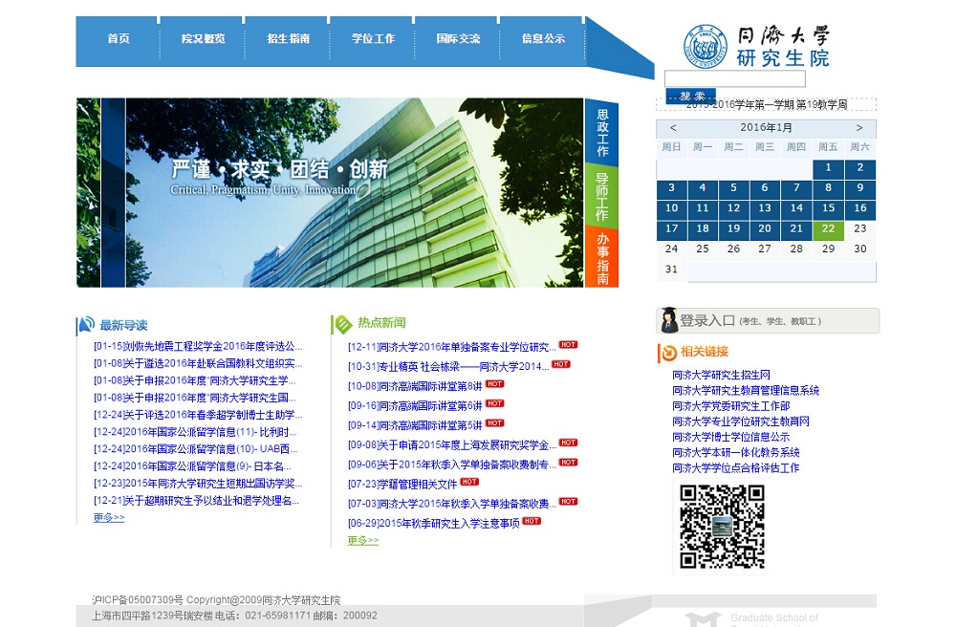
Task: Click the QR code image
Action: click(722, 527)
